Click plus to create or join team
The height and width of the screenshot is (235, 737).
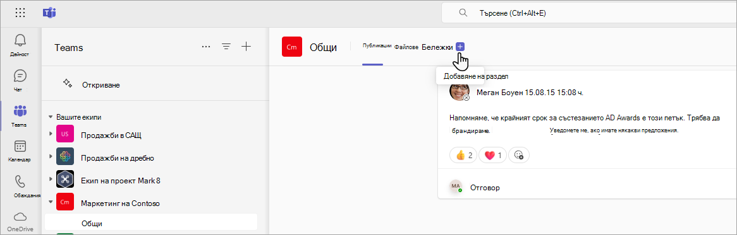tap(247, 47)
